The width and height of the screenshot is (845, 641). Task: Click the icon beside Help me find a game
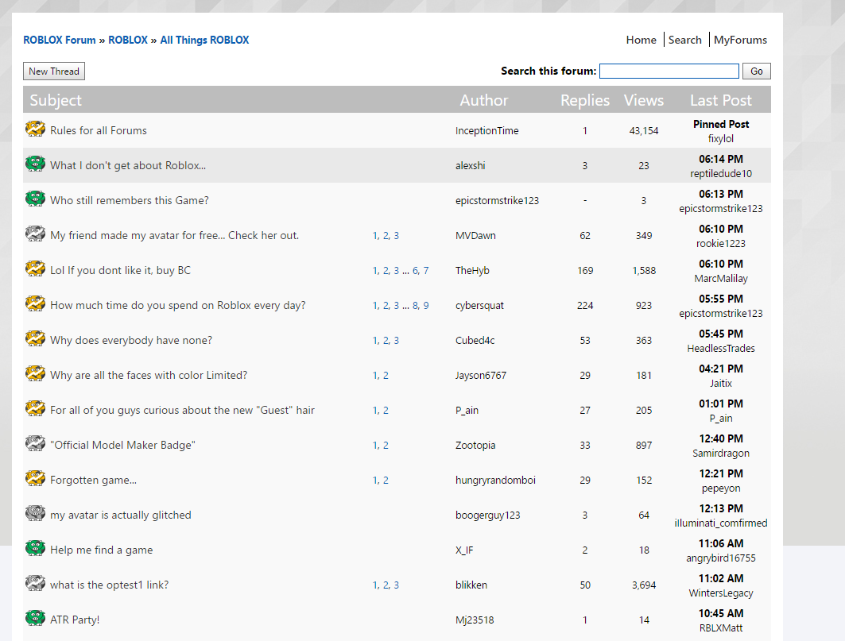(35, 549)
